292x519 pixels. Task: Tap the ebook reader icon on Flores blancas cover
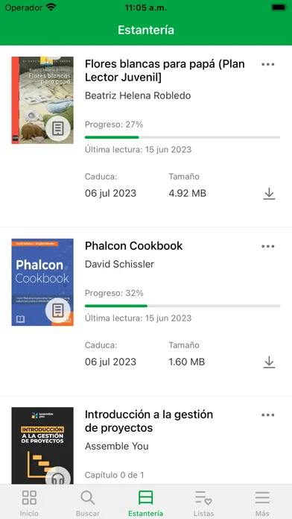[x=58, y=128]
